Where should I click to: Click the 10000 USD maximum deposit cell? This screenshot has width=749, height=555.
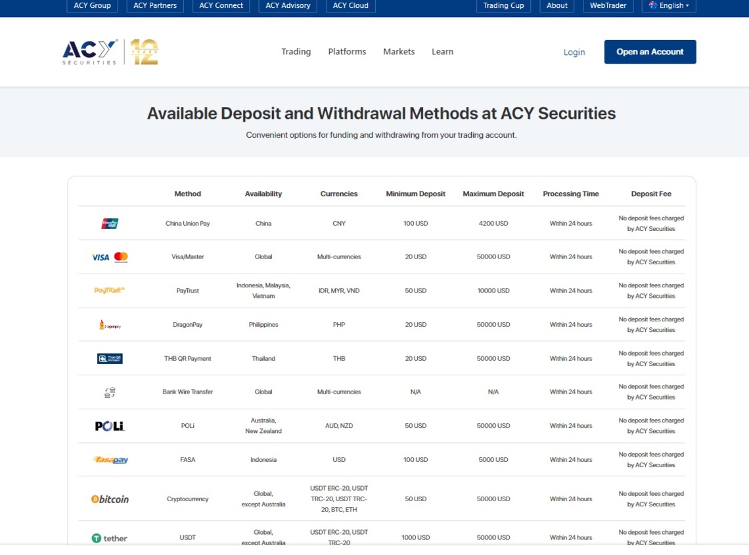493,291
